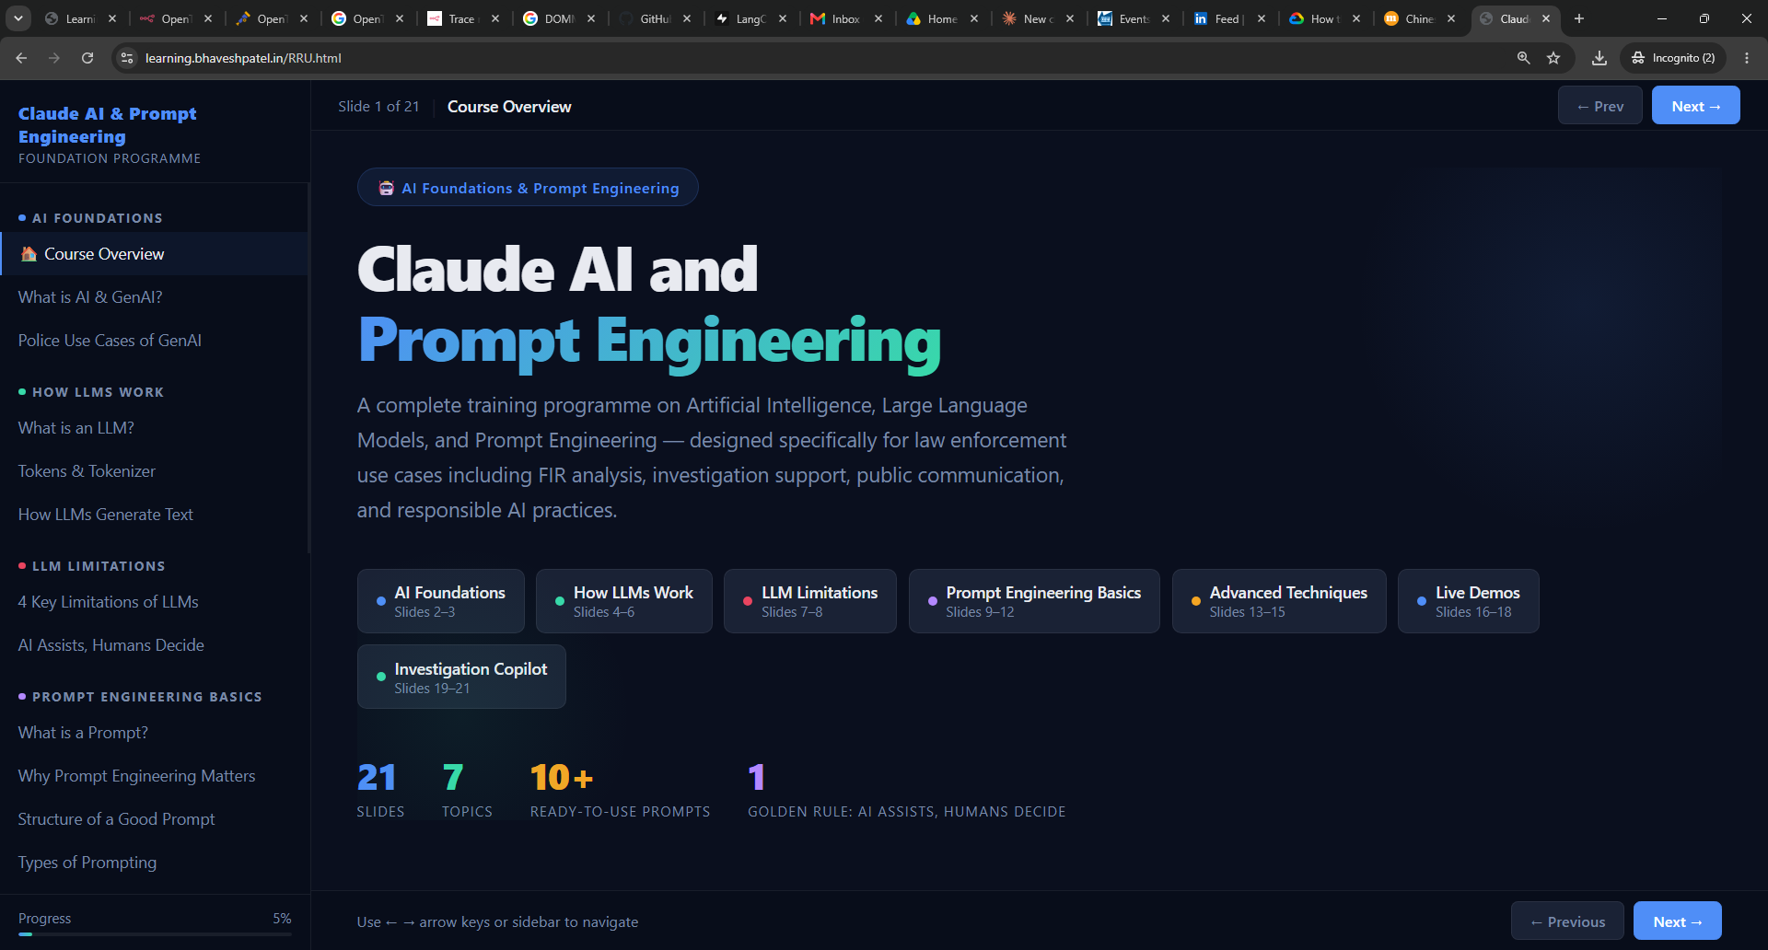Close the GitHu tab

pyautogui.click(x=687, y=18)
